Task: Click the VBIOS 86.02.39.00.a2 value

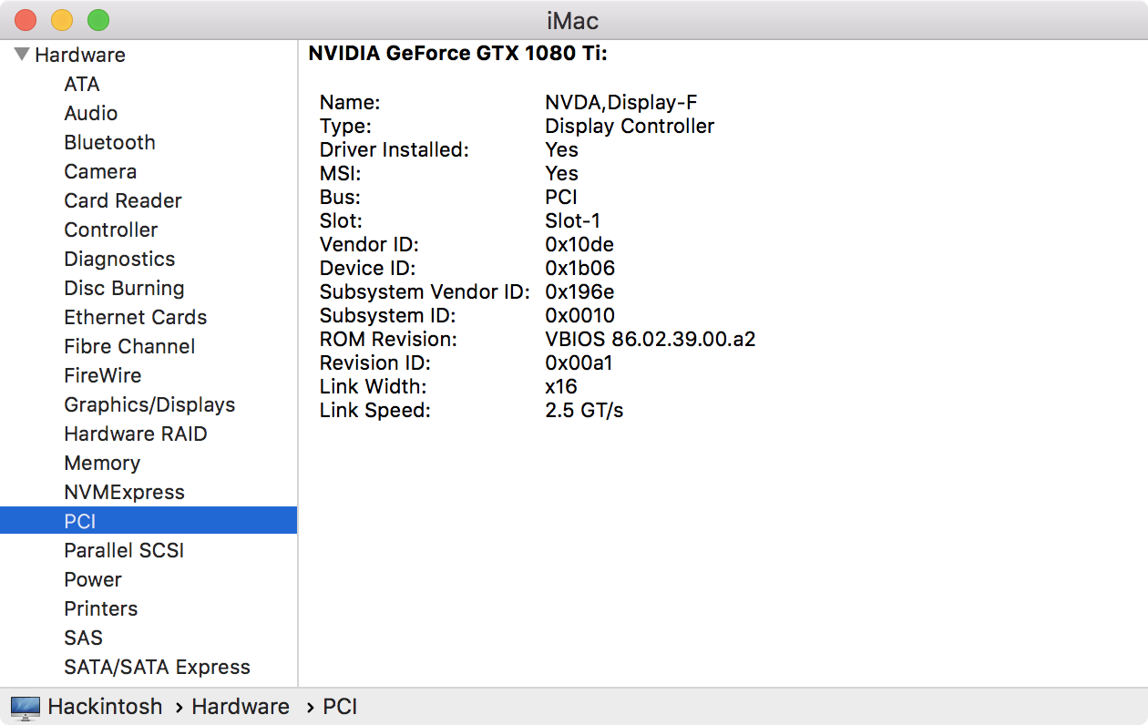Action: point(651,339)
